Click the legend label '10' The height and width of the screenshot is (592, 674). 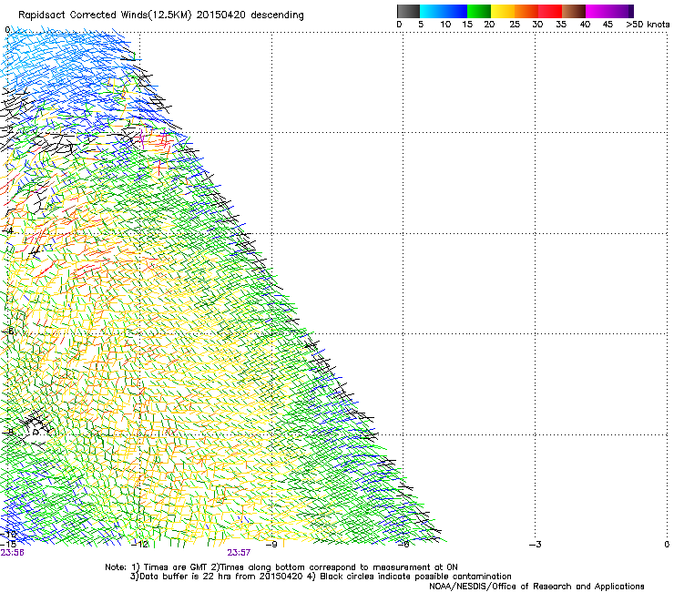pyautogui.click(x=445, y=25)
